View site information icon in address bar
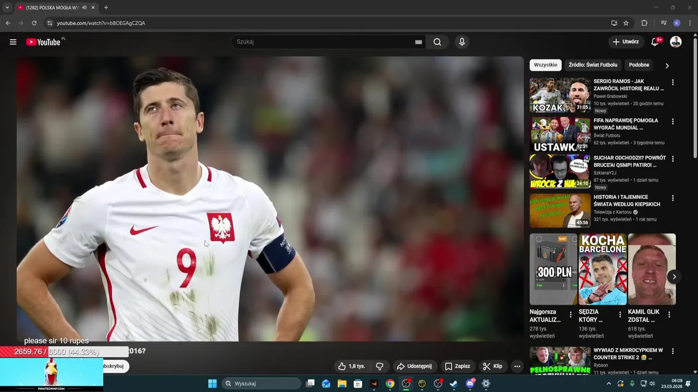 coord(50,23)
